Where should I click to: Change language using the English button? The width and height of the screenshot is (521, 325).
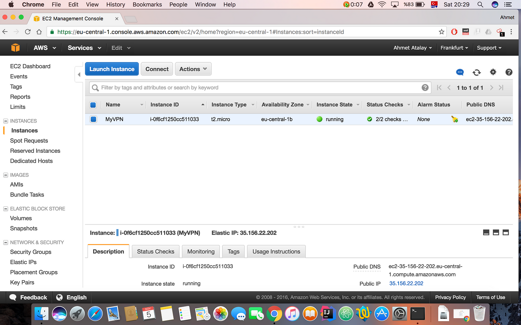(72, 297)
